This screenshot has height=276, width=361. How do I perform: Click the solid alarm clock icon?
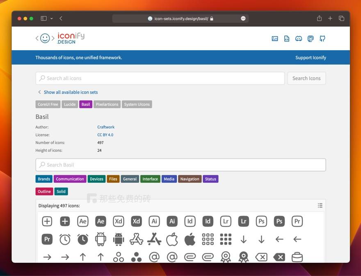pyautogui.click(x=83, y=239)
